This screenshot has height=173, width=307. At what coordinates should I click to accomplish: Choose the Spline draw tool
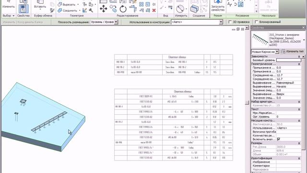[230, 4]
